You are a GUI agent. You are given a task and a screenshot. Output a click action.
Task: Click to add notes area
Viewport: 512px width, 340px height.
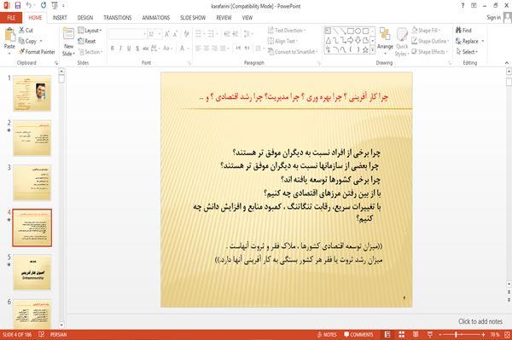pyautogui.click(x=480, y=321)
